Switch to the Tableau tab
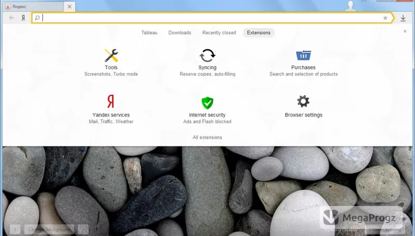This screenshot has height=236, width=415. (x=149, y=33)
